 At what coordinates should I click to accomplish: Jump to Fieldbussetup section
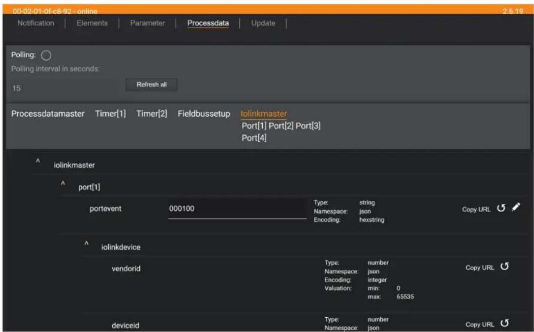204,114
